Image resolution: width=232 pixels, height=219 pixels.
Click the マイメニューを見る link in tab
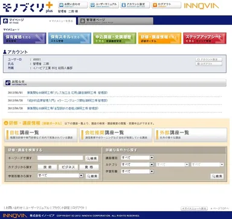[61, 21]
